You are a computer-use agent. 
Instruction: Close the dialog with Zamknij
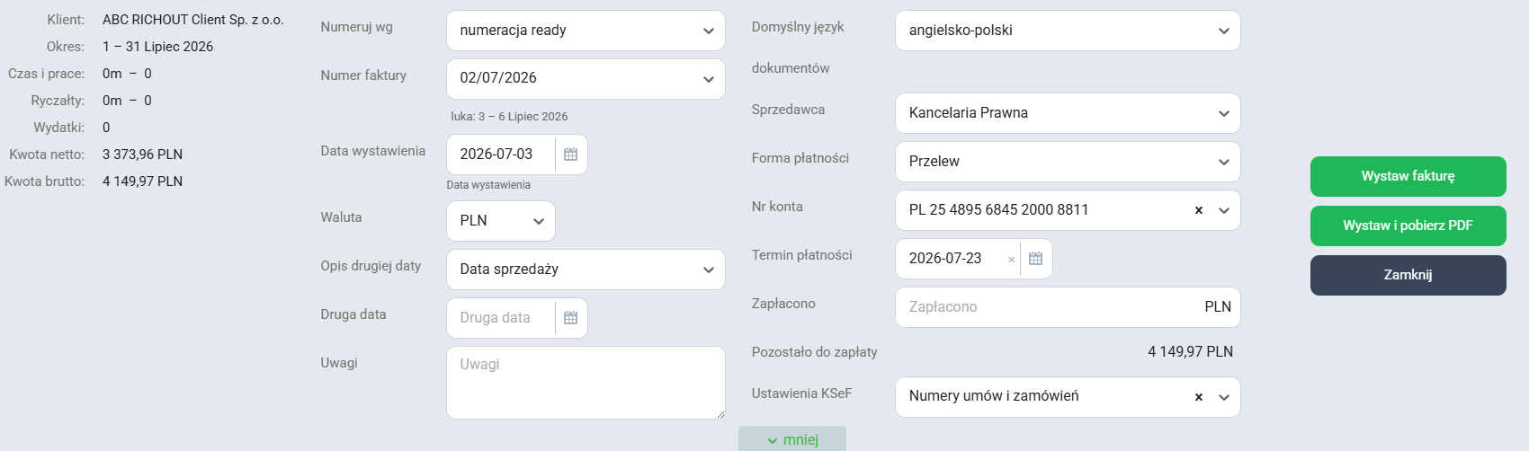(1408, 275)
